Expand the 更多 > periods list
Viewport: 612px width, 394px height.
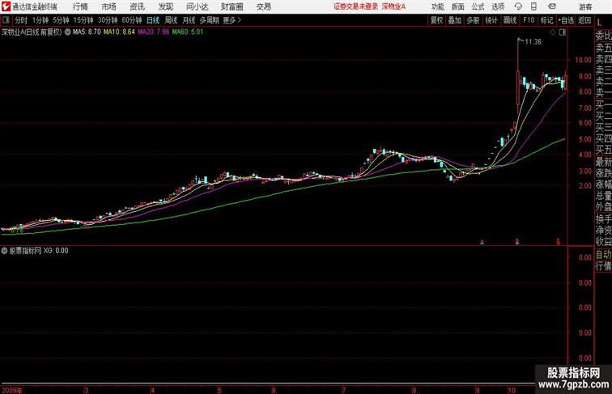pos(232,20)
